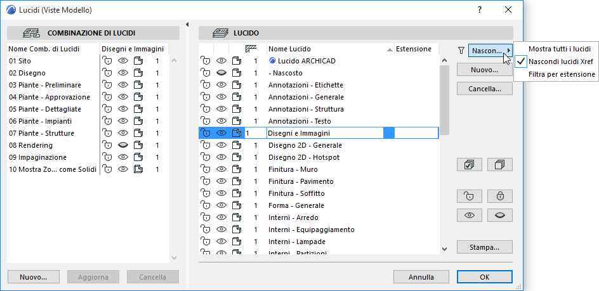Viewport: 599px width, 291px height.
Task: Click the Deselect All layers icon button
Action: (x=499, y=165)
